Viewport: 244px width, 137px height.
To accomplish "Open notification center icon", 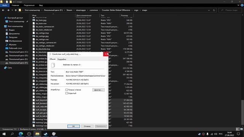I will tap(238, 134).
